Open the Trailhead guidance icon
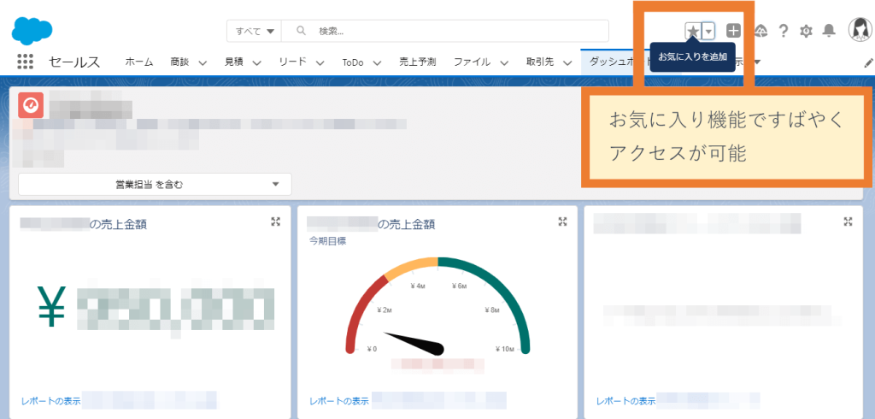This screenshot has height=419, width=875. (x=760, y=32)
